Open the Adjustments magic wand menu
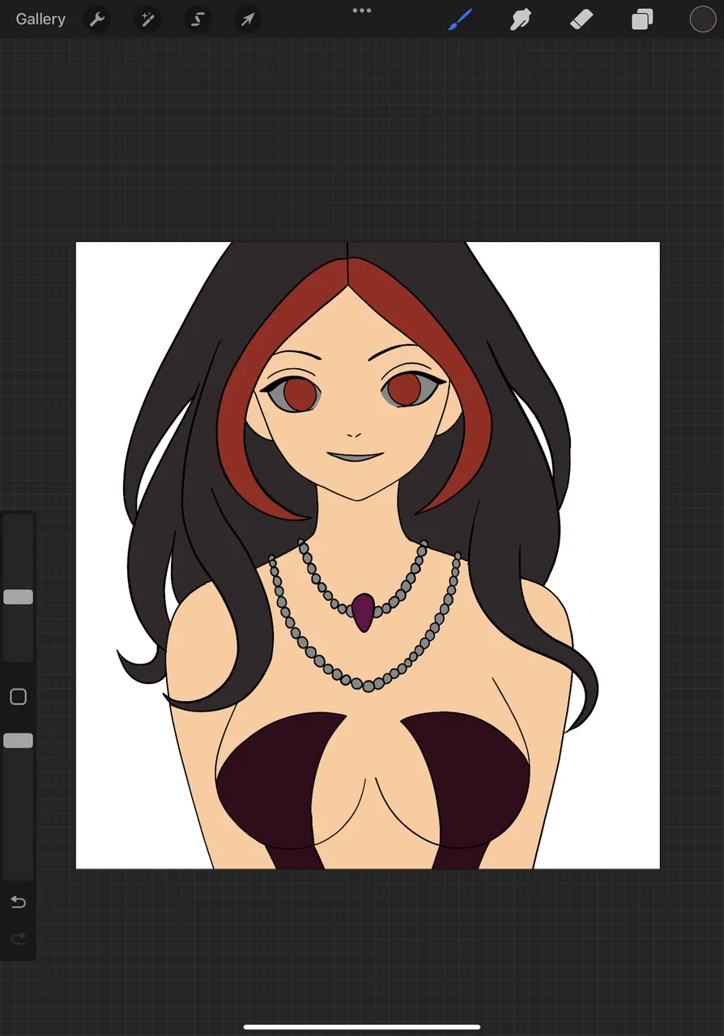Viewport: 724px width, 1036px height. (x=147, y=19)
